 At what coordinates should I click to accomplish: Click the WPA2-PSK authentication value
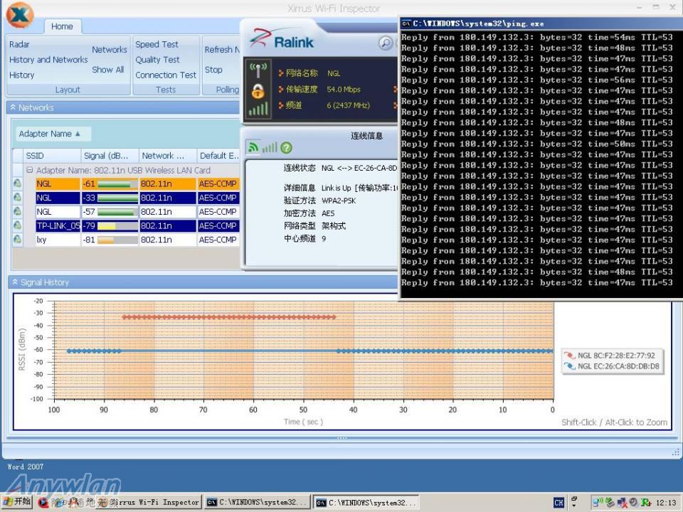339,201
